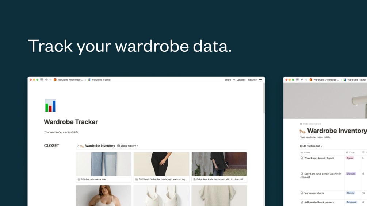Open the Type column header options
This screenshot has width=367, height=206.
[x=350, y=152]
